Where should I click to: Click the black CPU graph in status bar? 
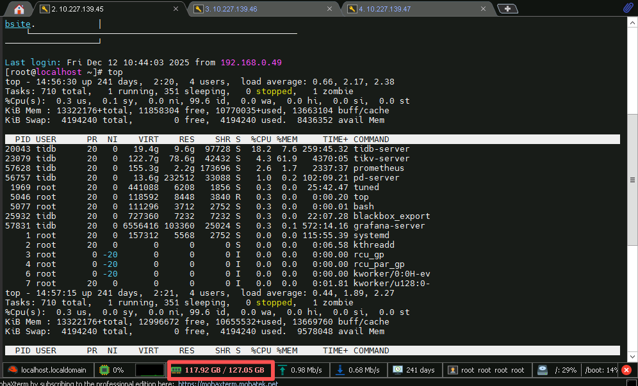tap(150, 370)
